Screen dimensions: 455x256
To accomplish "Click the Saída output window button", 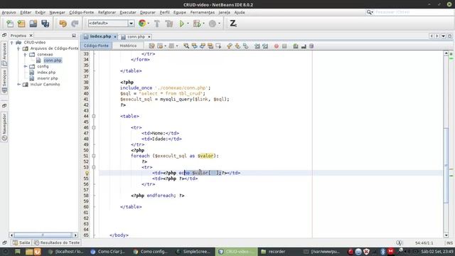I will point(21,242).
